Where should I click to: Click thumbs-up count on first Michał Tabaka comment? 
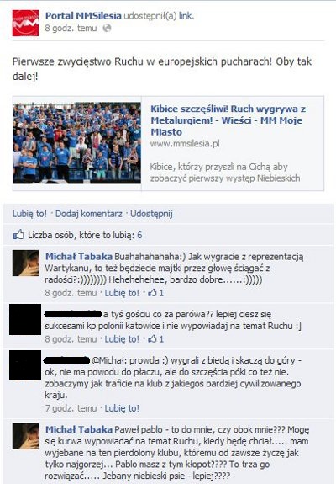[x=156, y=293]
